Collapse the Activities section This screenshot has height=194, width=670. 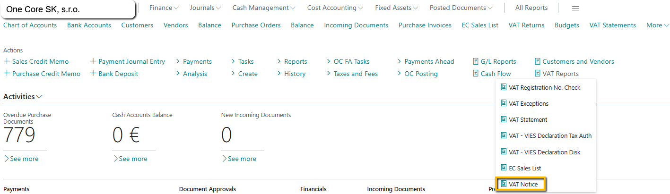[23, 97]
